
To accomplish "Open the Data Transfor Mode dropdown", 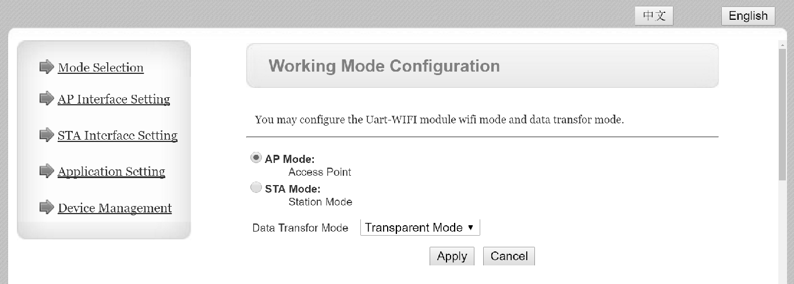I will (420, 228).
